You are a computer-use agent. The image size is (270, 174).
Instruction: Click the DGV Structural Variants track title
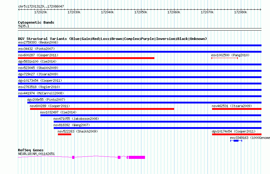pyautogui.click(x=113, y=39)
